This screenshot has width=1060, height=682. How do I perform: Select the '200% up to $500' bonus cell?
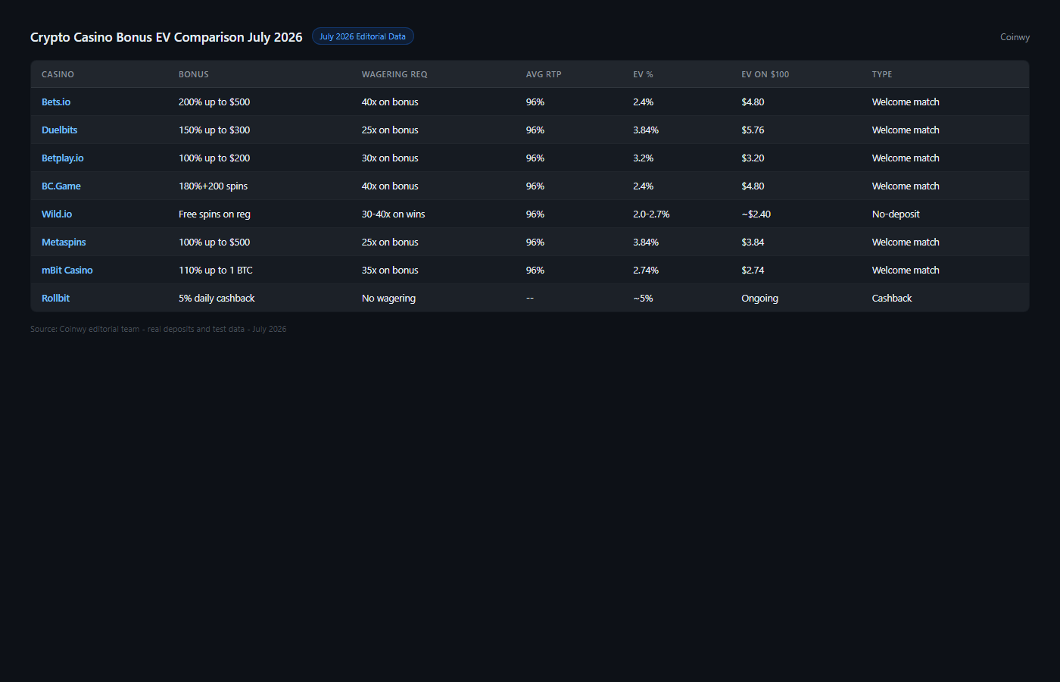coord(214,102)
